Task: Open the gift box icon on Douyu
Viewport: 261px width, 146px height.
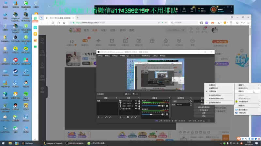Action: [x=152, y=41]
